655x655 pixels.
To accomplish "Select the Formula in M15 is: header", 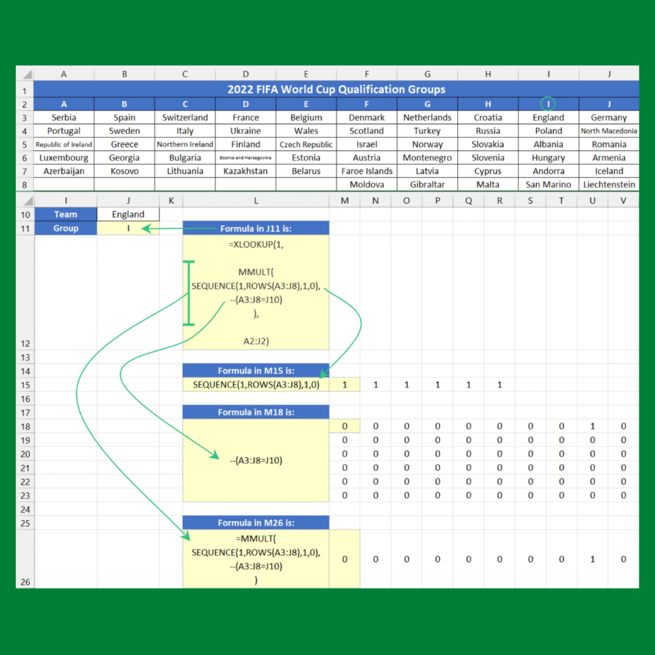I will click(256, 370).
